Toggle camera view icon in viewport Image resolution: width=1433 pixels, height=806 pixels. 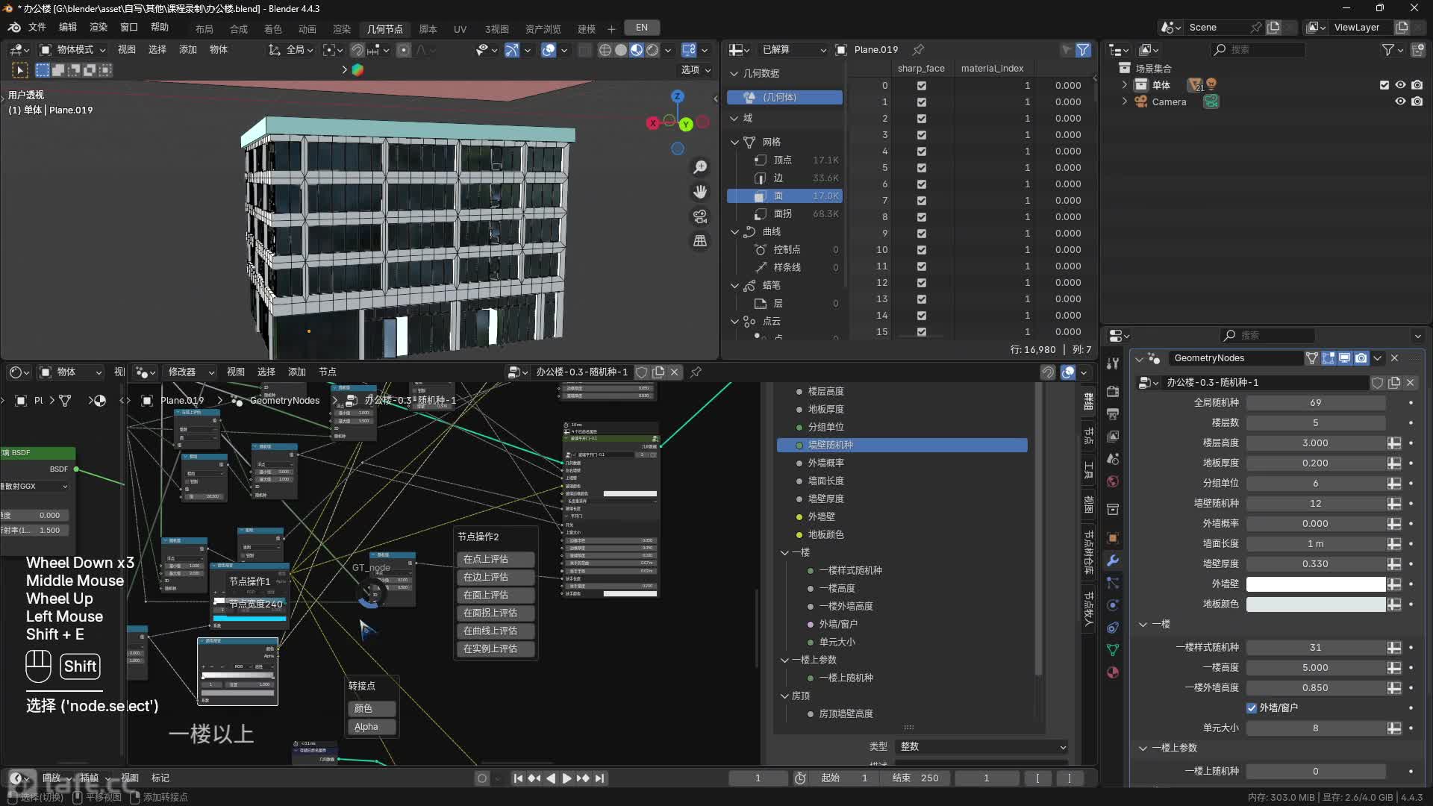coord(700,216)
